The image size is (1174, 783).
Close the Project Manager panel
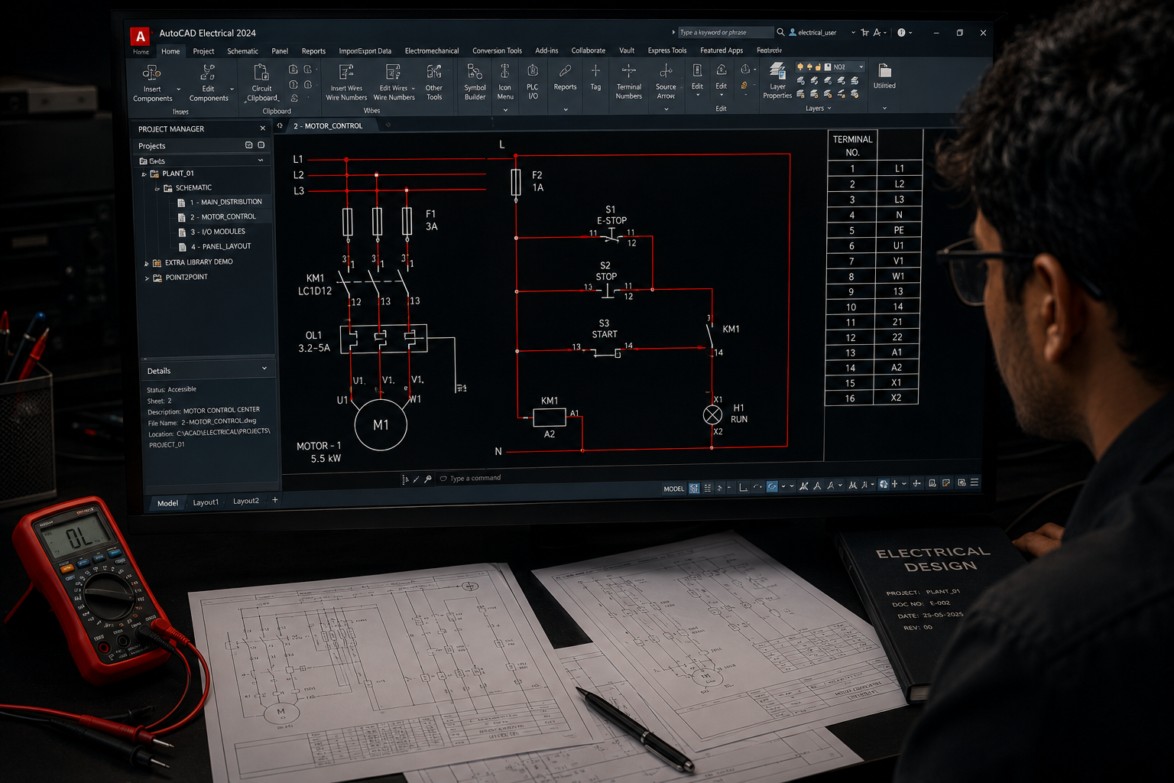[x=263, y=128]
